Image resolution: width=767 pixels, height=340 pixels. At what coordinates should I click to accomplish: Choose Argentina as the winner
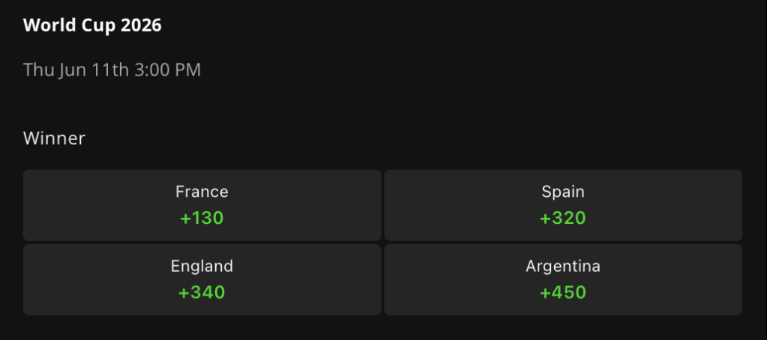[x=563, y=280]
